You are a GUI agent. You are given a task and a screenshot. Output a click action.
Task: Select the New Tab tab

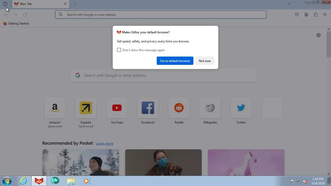(40, 4)
